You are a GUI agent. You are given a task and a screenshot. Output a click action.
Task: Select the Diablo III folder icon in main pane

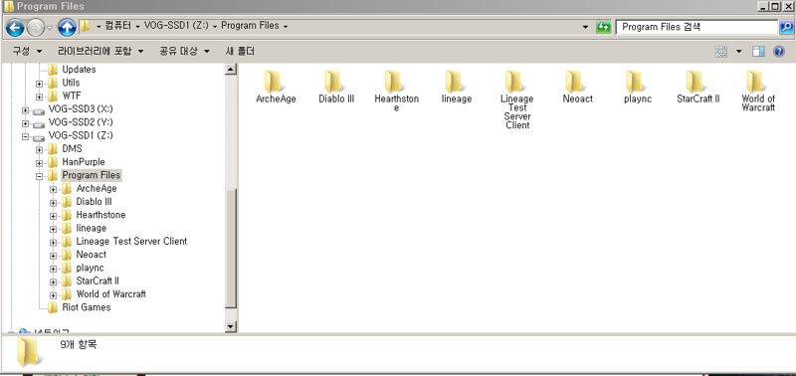[x=336, y=87]
